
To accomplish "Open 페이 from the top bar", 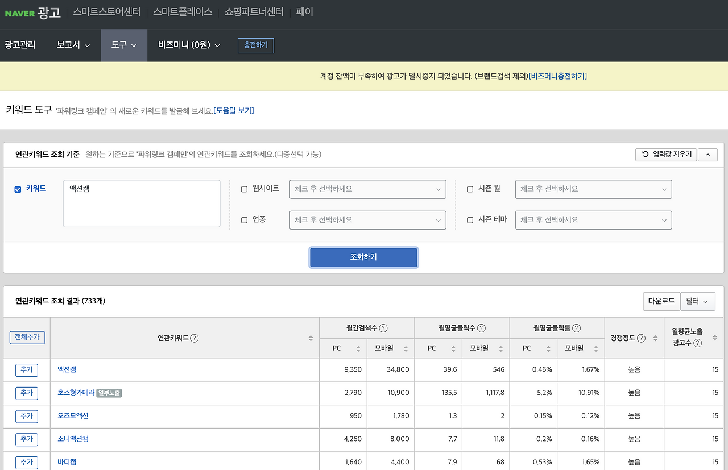I will 305,12.
